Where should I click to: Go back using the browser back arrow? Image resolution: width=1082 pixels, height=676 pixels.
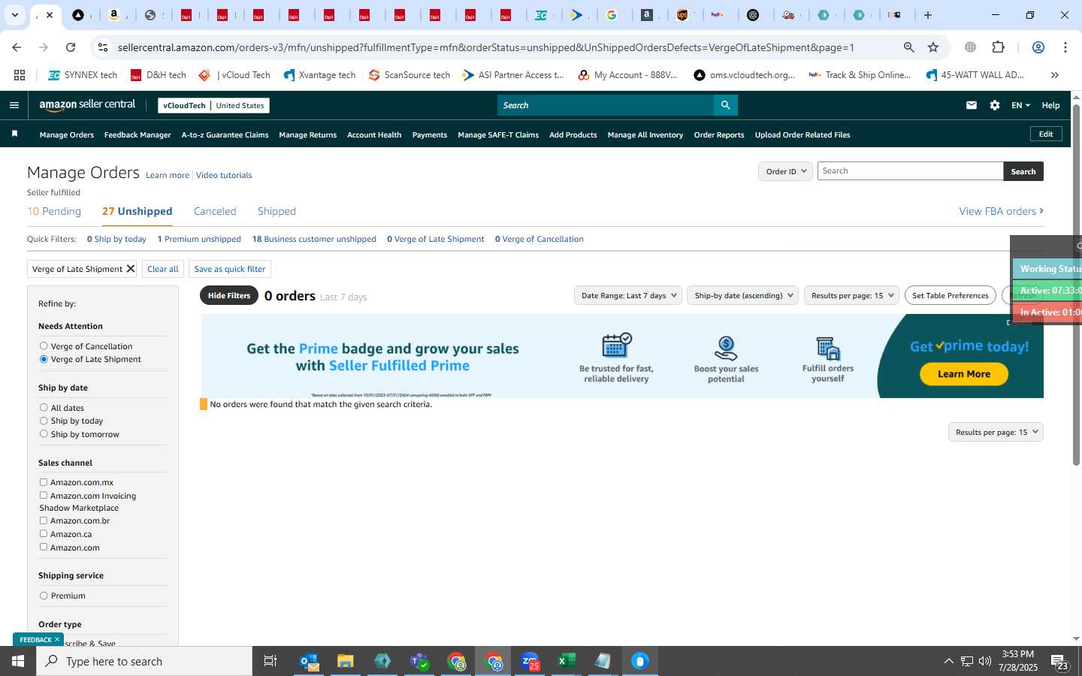[x=17, y=47]
